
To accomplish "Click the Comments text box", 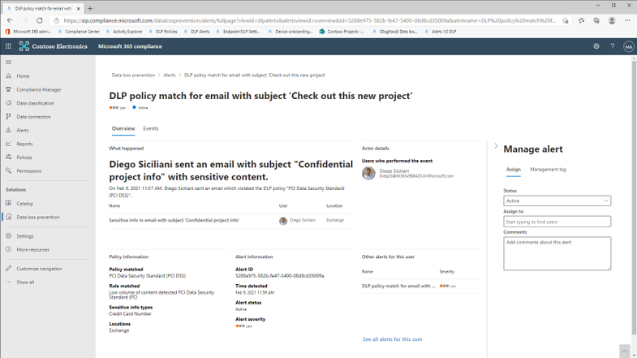I will 557,253.
